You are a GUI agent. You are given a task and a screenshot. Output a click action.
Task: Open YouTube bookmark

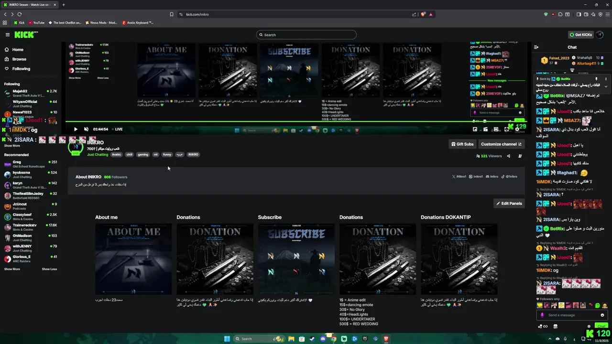pyautogui.click(x=37, y=22)
